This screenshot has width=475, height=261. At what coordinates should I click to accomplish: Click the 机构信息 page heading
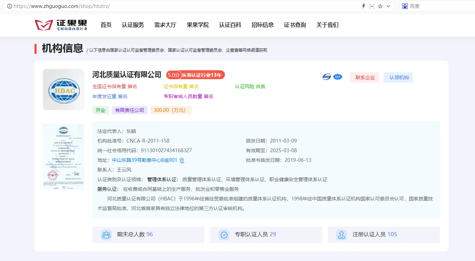62,49
